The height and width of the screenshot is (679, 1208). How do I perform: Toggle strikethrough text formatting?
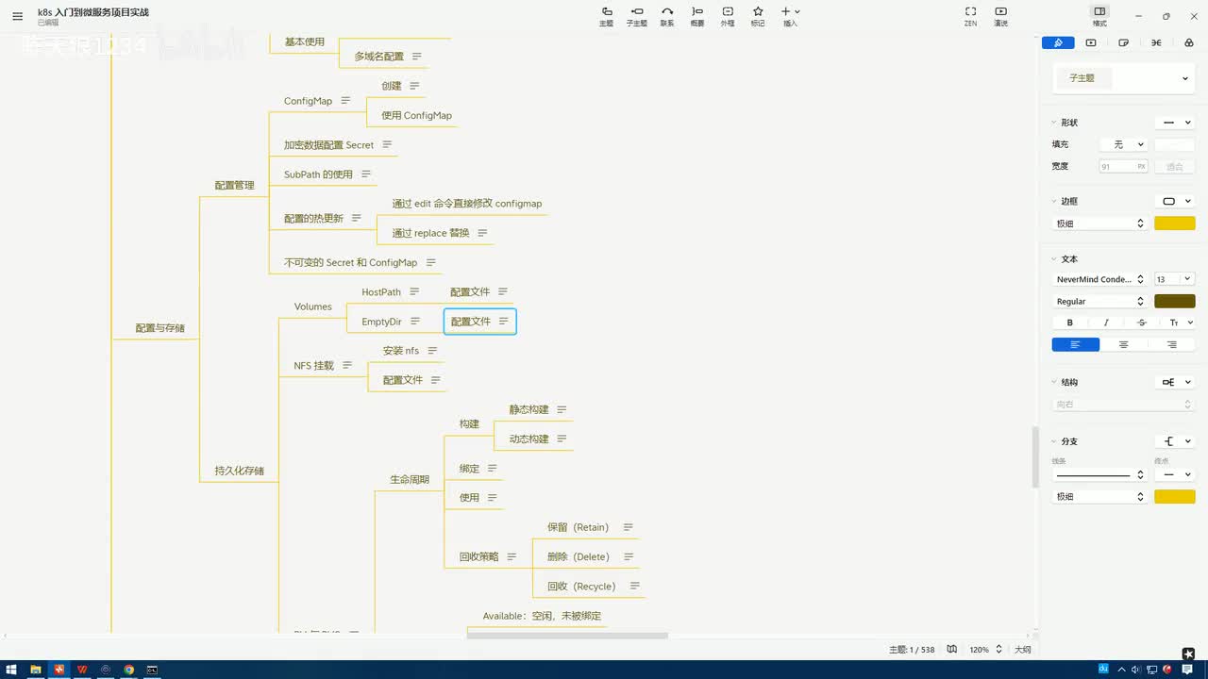(1141, 323)
